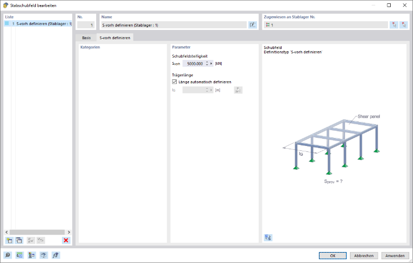The width and height of the screenshot is (413, 263).
Task: Click the Name input field
Action: tap(174, 25)
